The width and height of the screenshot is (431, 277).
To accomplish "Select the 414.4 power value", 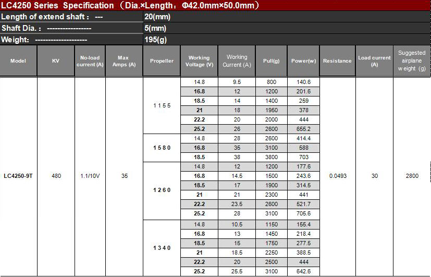I will click(x=303, y=138).
